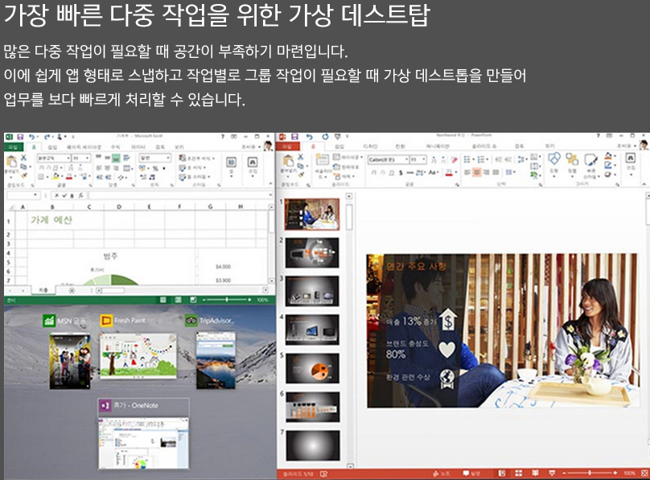The height and width of the screenshot is (480, 650).
Task: Click the Paste clipboard icon in PowerPoint
Action: coord(287,162)
